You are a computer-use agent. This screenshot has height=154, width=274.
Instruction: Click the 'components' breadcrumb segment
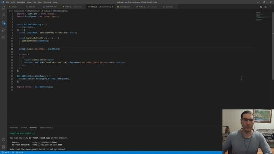(x=19, y=11)
